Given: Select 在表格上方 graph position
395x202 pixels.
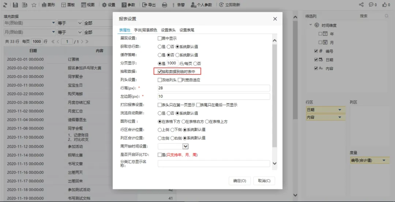Looking at the screenshot, I should point(207,122).
